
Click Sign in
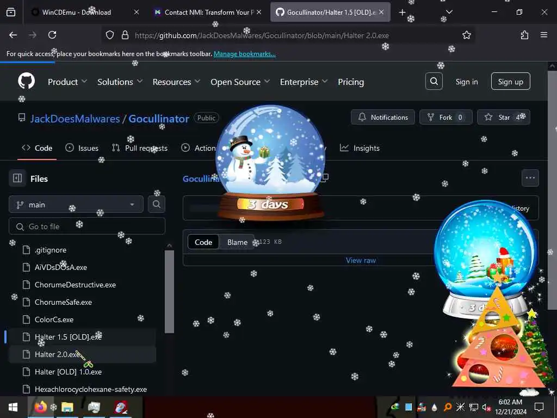[466, 82]
